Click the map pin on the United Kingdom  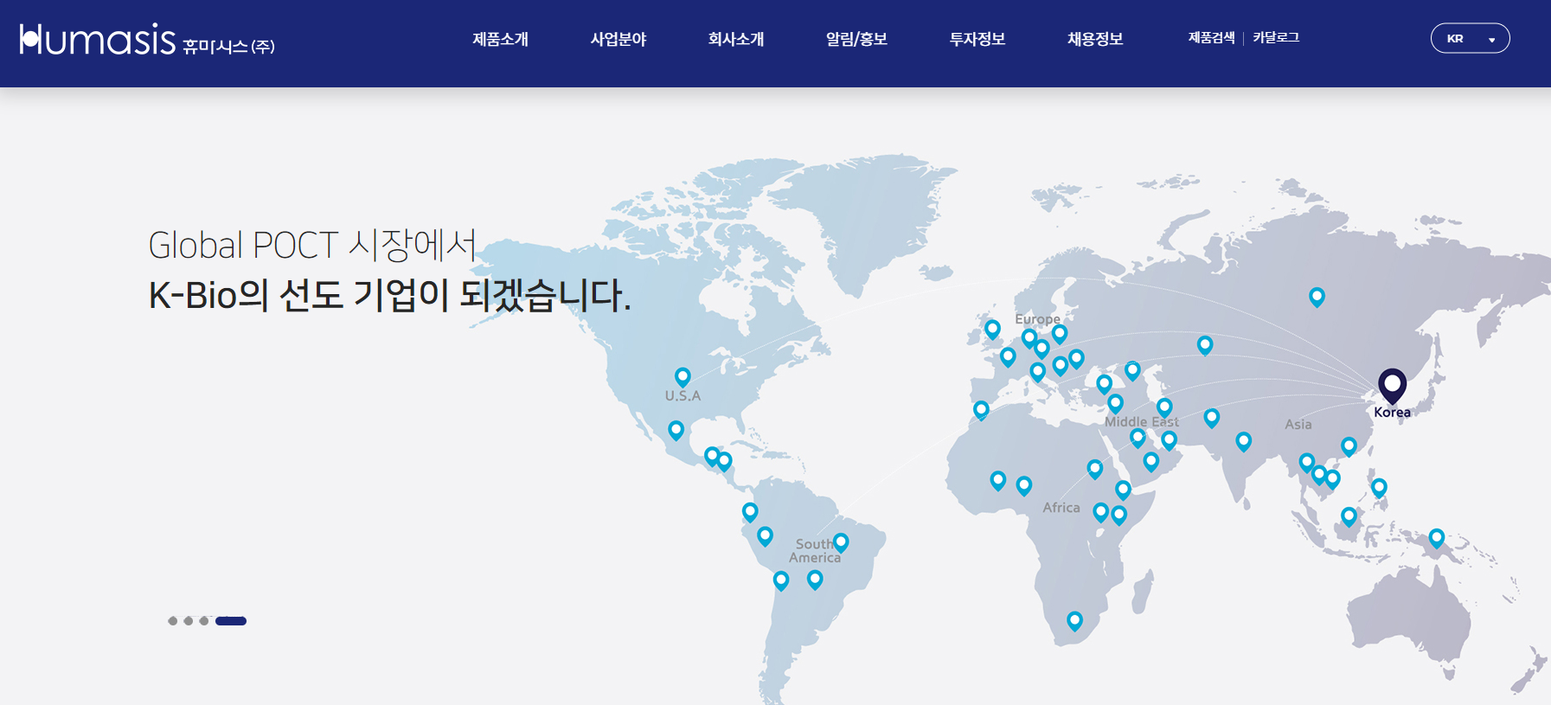[x=992, y=329]
